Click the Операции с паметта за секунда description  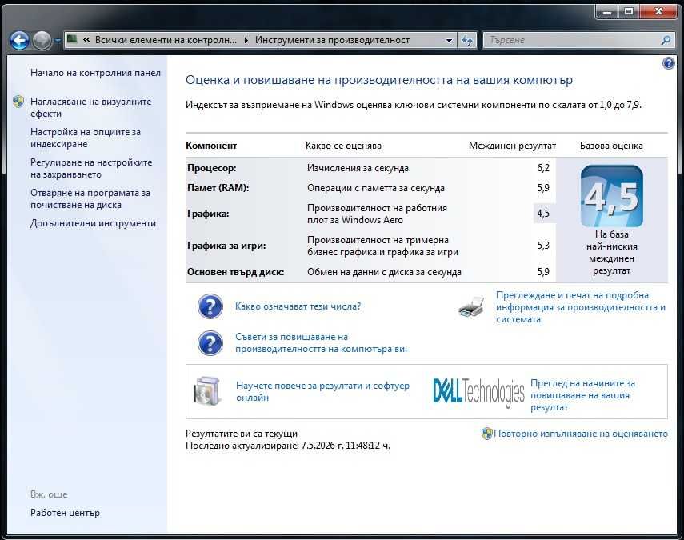pos(375,188)
